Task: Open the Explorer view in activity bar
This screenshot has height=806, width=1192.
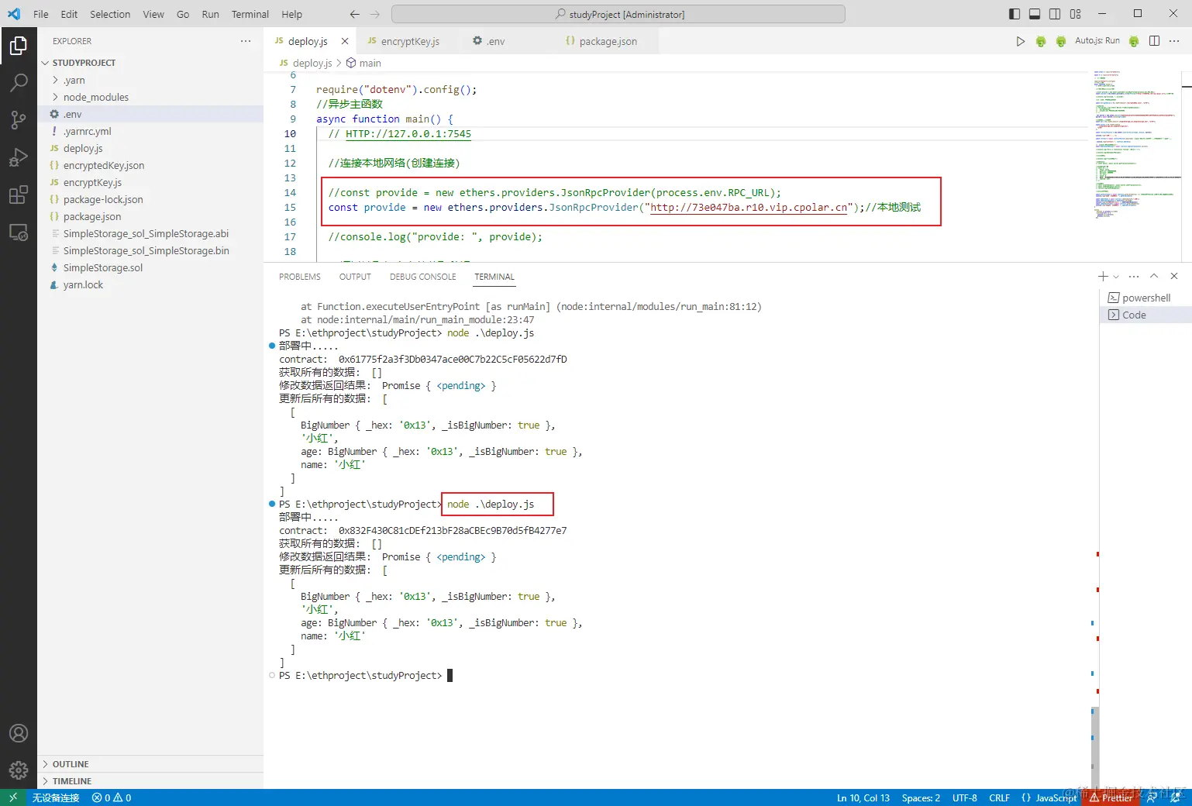Action: pos(19,46)
